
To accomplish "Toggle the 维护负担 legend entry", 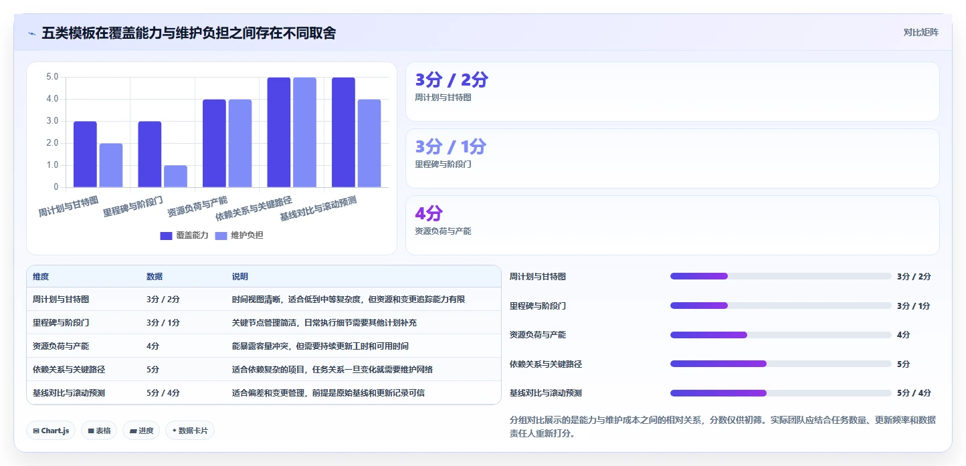I will coord(239,235).
